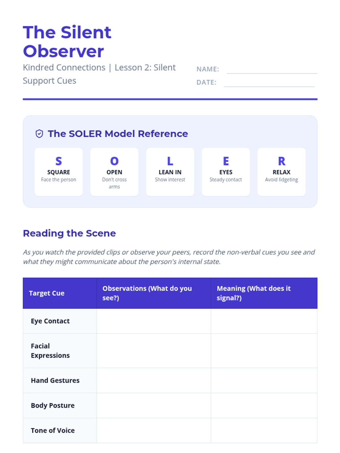Select the O Open card
Image resolution: width=340 pixels, height=453 pixels.
(x=114, y=172)
